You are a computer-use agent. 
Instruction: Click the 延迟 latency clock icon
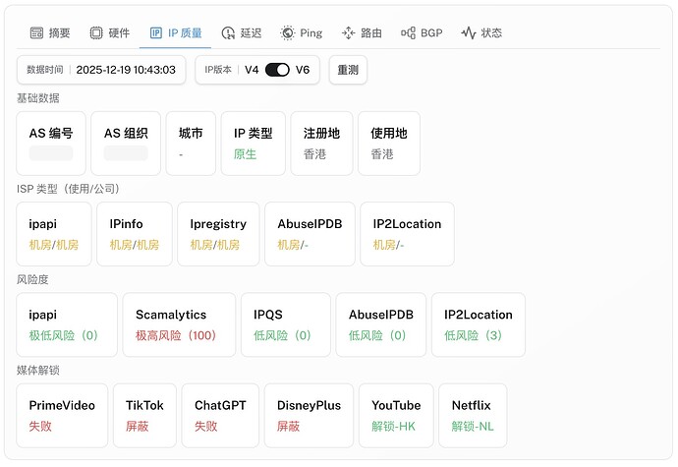(228, 32)
